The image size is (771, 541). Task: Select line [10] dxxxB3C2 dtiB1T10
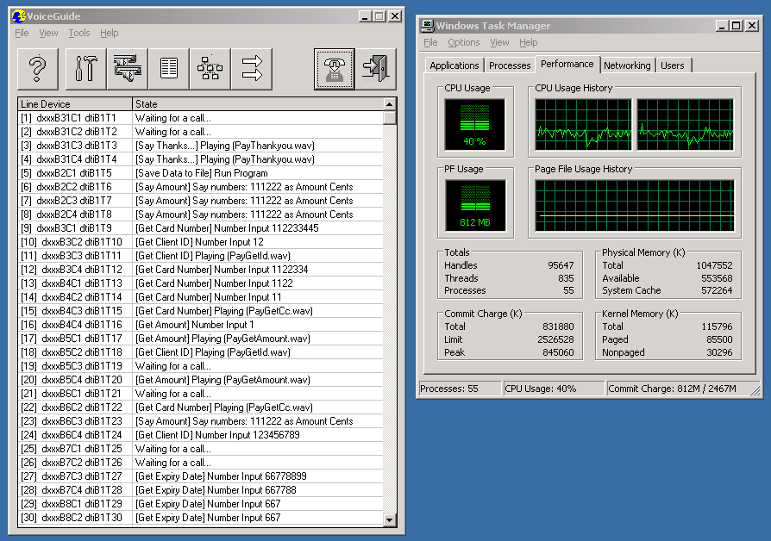[201, 242]
